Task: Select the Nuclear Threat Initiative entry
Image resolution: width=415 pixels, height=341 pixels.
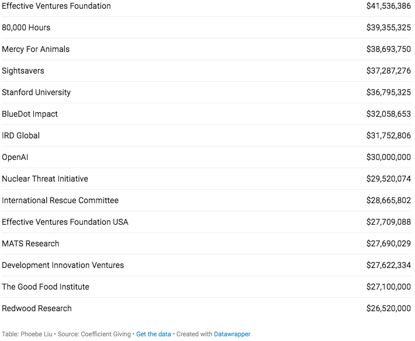Action: tap(45, 179)
